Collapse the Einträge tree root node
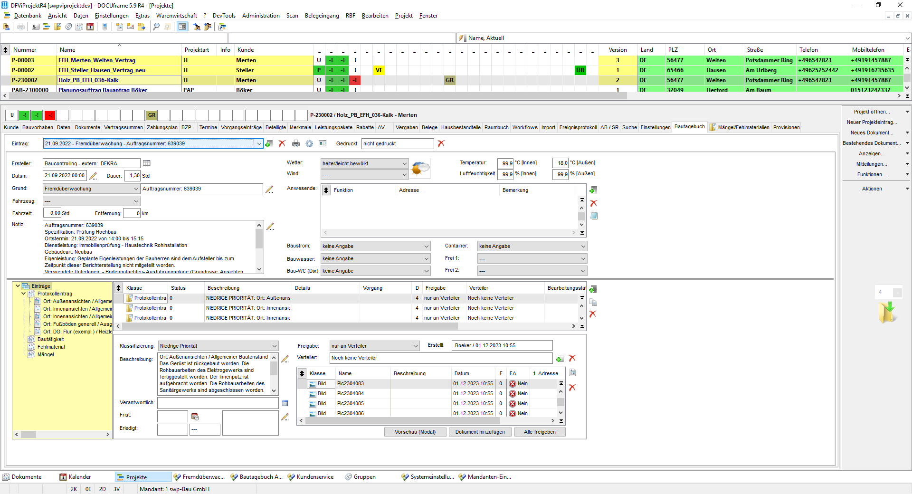 (x=18, y=286)
